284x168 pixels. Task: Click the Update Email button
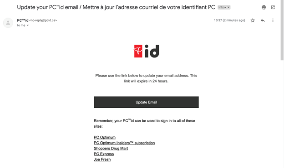[x=146, y=102]
